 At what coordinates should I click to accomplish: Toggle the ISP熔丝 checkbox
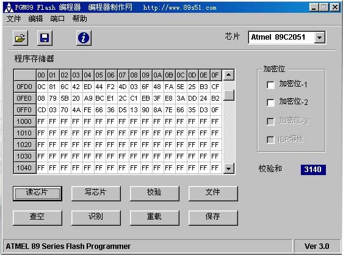pos(270,140)
